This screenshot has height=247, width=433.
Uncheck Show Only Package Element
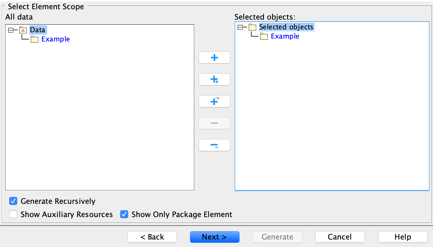click(124, 214)
